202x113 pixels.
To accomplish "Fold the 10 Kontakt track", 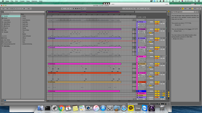I will [139, 73].
